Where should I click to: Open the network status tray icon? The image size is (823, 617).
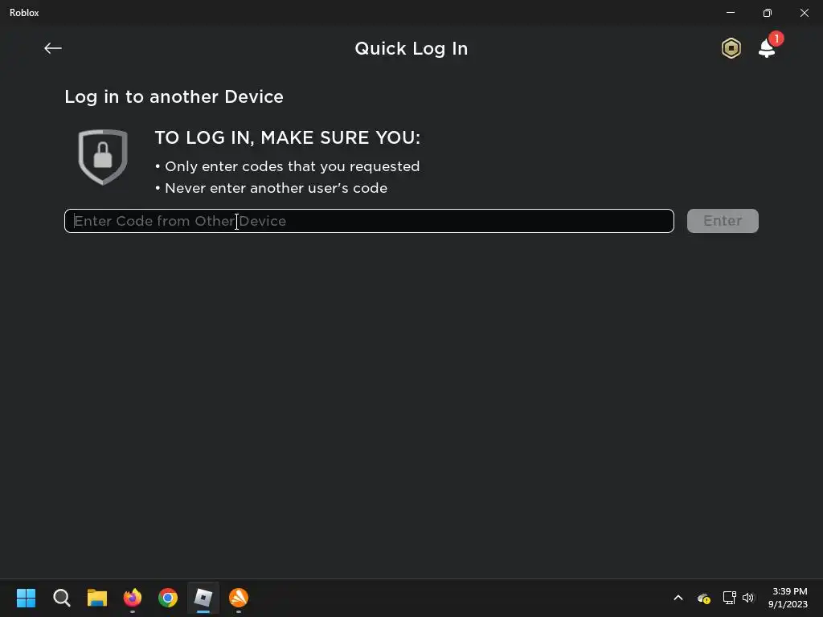click(x=729, y=598)
